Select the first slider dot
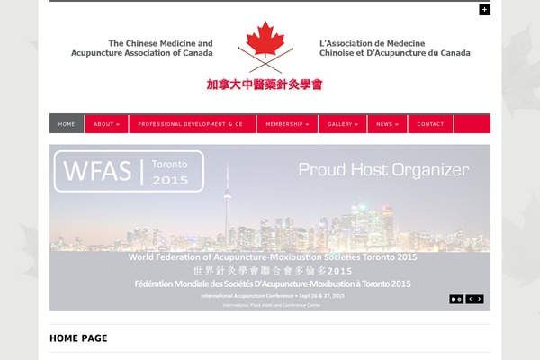 [454, 299]
